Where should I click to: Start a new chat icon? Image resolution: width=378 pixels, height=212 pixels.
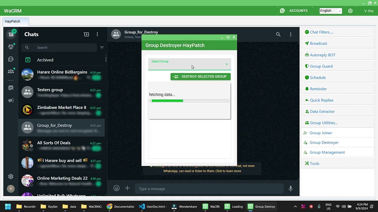click(x=87, y=34)
